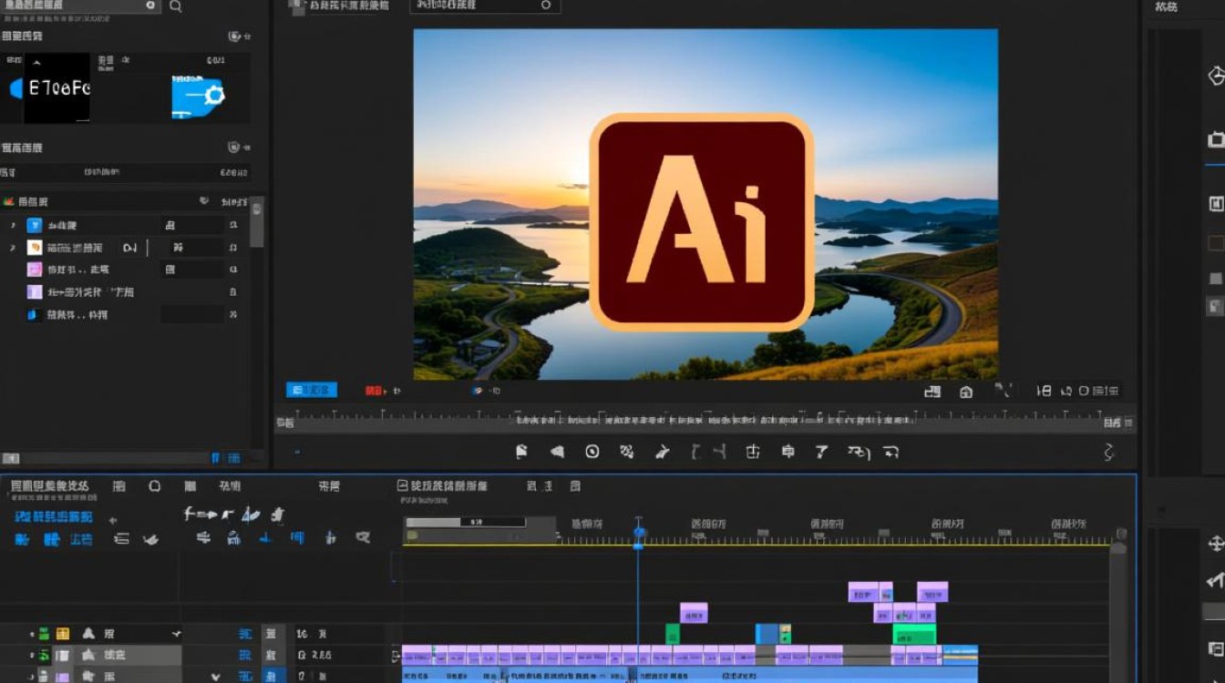
Task: Click the flag-shaped icon starting the playback controls
Action: [x=521, y=451]
